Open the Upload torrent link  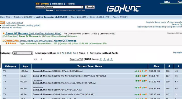9,25
